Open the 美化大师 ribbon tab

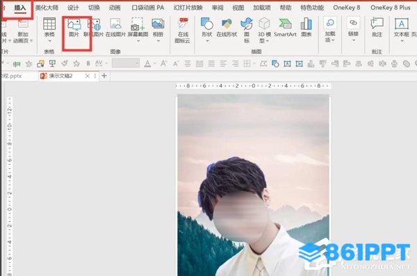point(47,8)
